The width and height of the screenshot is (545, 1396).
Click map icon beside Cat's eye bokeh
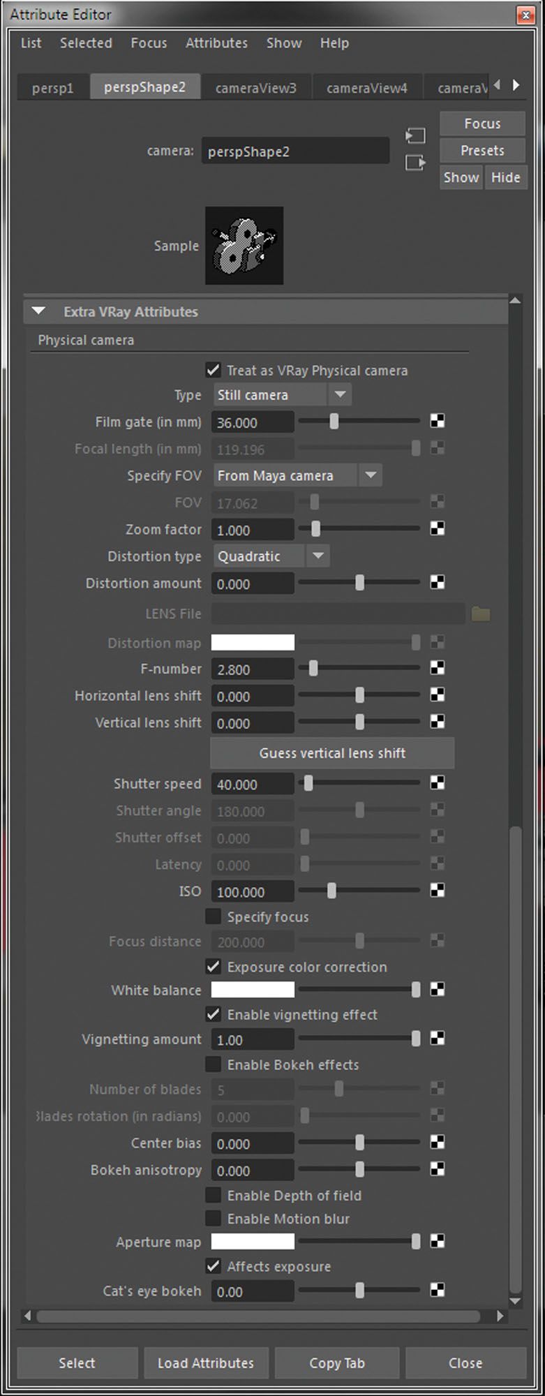click(438, 1290)
